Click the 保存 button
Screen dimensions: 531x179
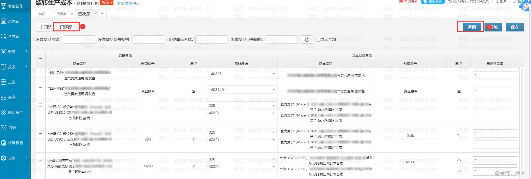(x=515, y=27)
